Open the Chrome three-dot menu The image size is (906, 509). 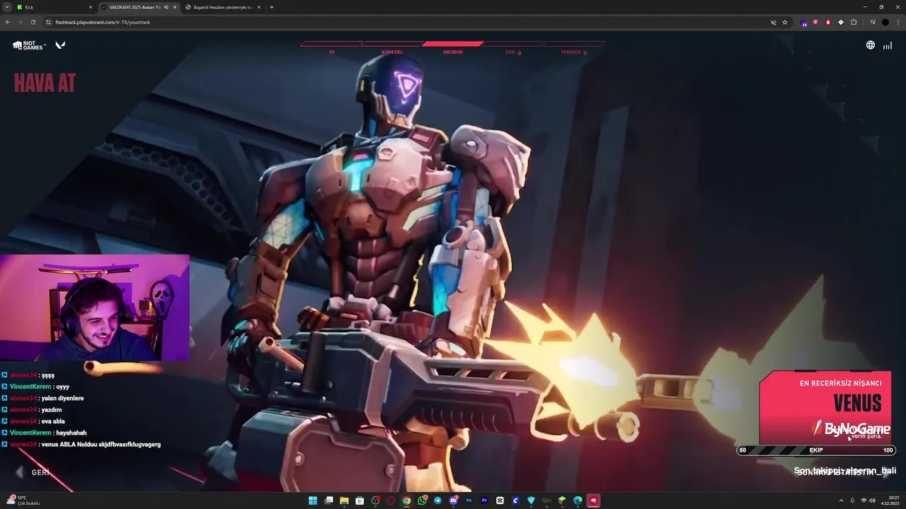click(898, 22)
